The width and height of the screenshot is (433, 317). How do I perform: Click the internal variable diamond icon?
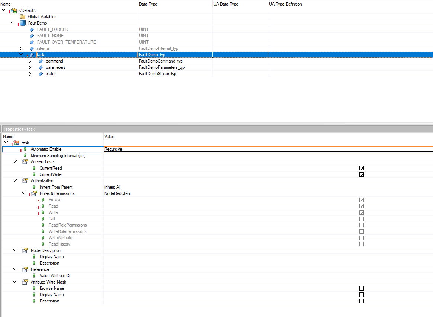click(32, 49)
